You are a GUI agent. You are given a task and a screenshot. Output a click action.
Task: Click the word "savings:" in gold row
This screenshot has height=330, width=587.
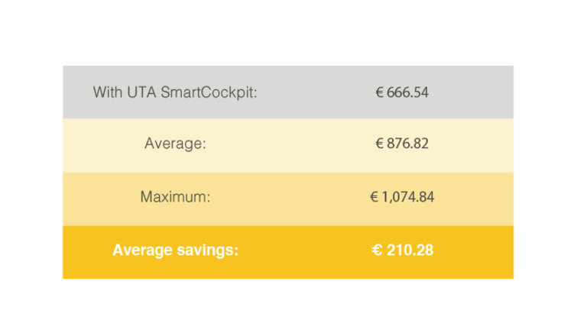tap(207, 251)
